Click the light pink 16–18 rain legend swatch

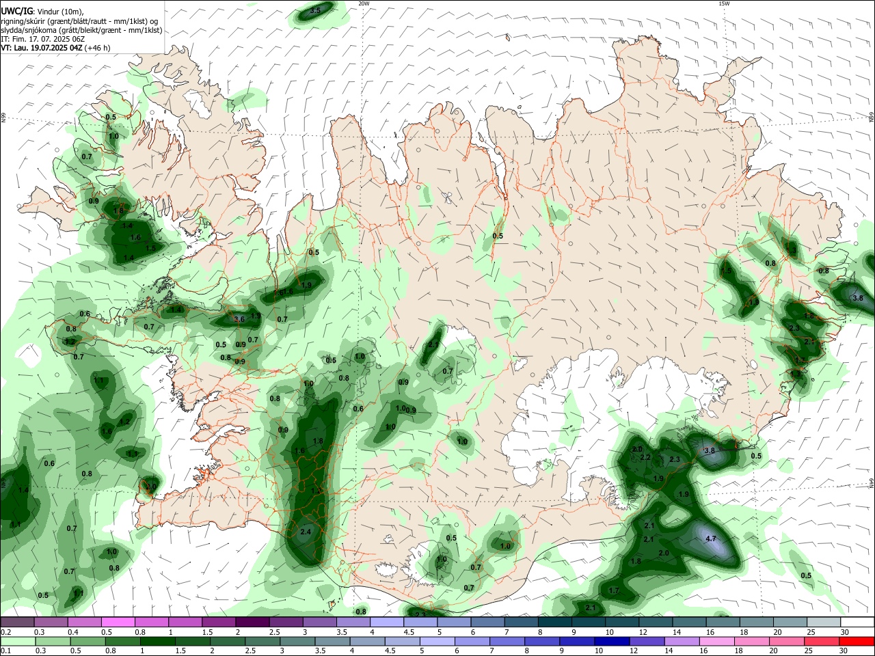point(716,641)
